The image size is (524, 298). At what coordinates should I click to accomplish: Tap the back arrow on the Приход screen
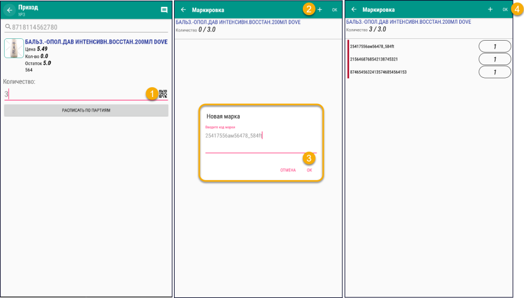coord(9,10)
